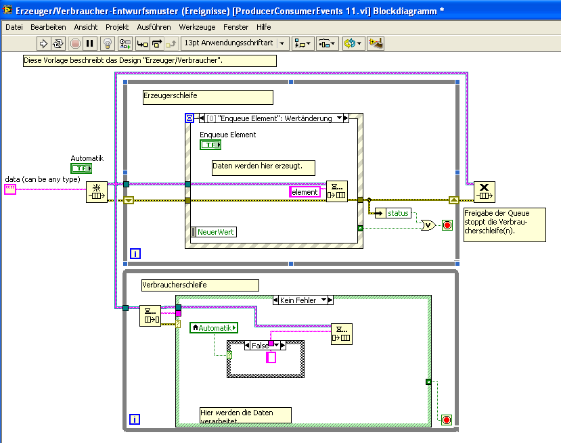Open the Bearbeiten menu
561x443 pixels.
pos(48,27)
